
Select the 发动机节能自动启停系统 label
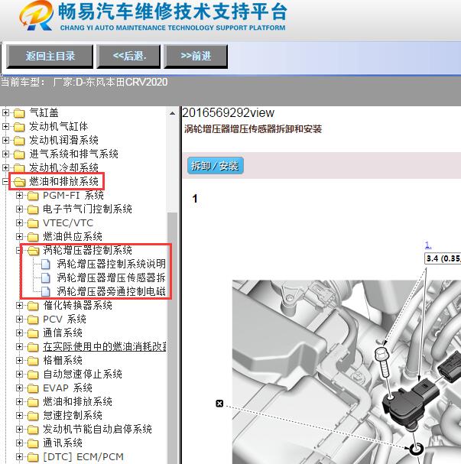(x=97, y=429)
